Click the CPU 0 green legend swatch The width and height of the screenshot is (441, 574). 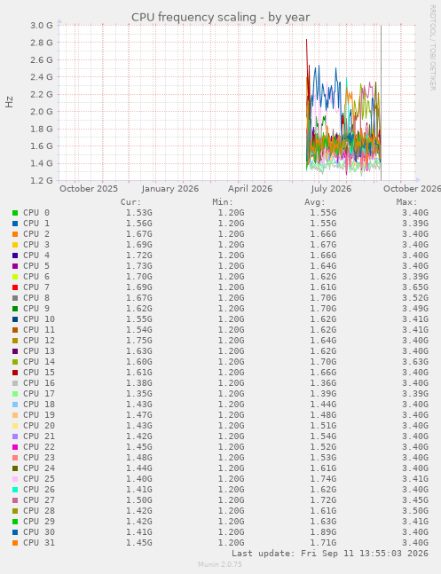click(15, 213)
